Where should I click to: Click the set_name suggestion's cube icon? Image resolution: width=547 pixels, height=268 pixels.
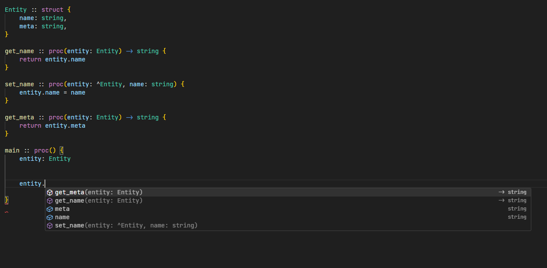(50, 225)
